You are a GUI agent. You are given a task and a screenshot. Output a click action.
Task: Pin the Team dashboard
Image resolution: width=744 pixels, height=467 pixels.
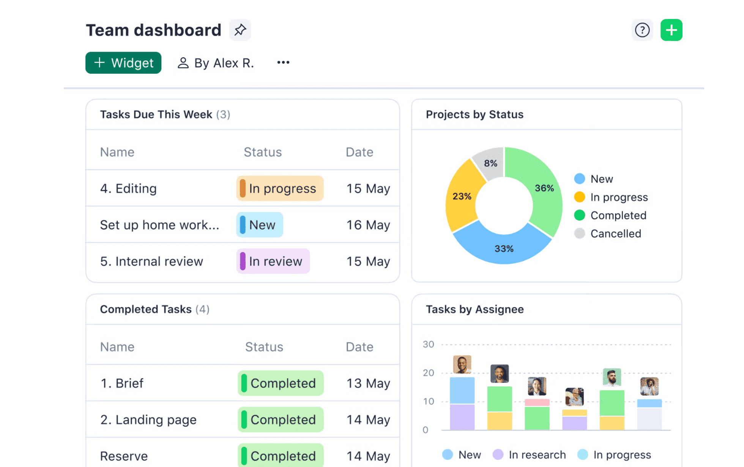pos(240,30)
